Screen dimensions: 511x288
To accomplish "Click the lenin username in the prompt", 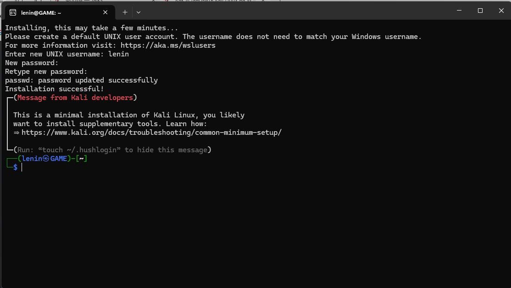I will click(x=32, y=158).
